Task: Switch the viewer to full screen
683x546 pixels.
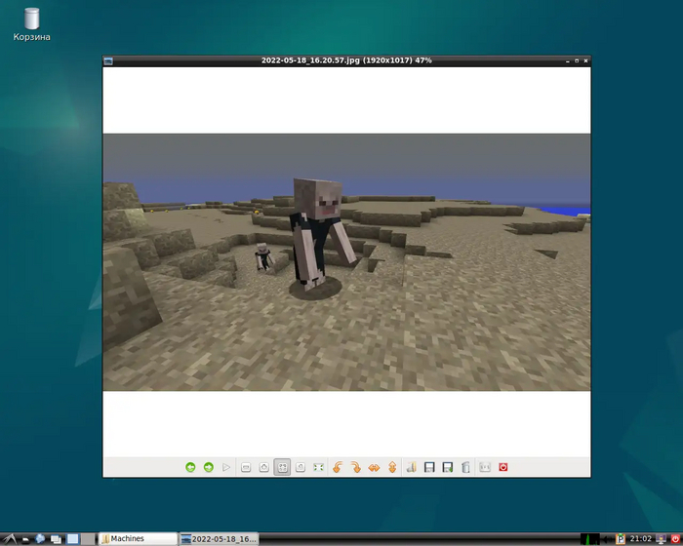Action: [318, 467]
